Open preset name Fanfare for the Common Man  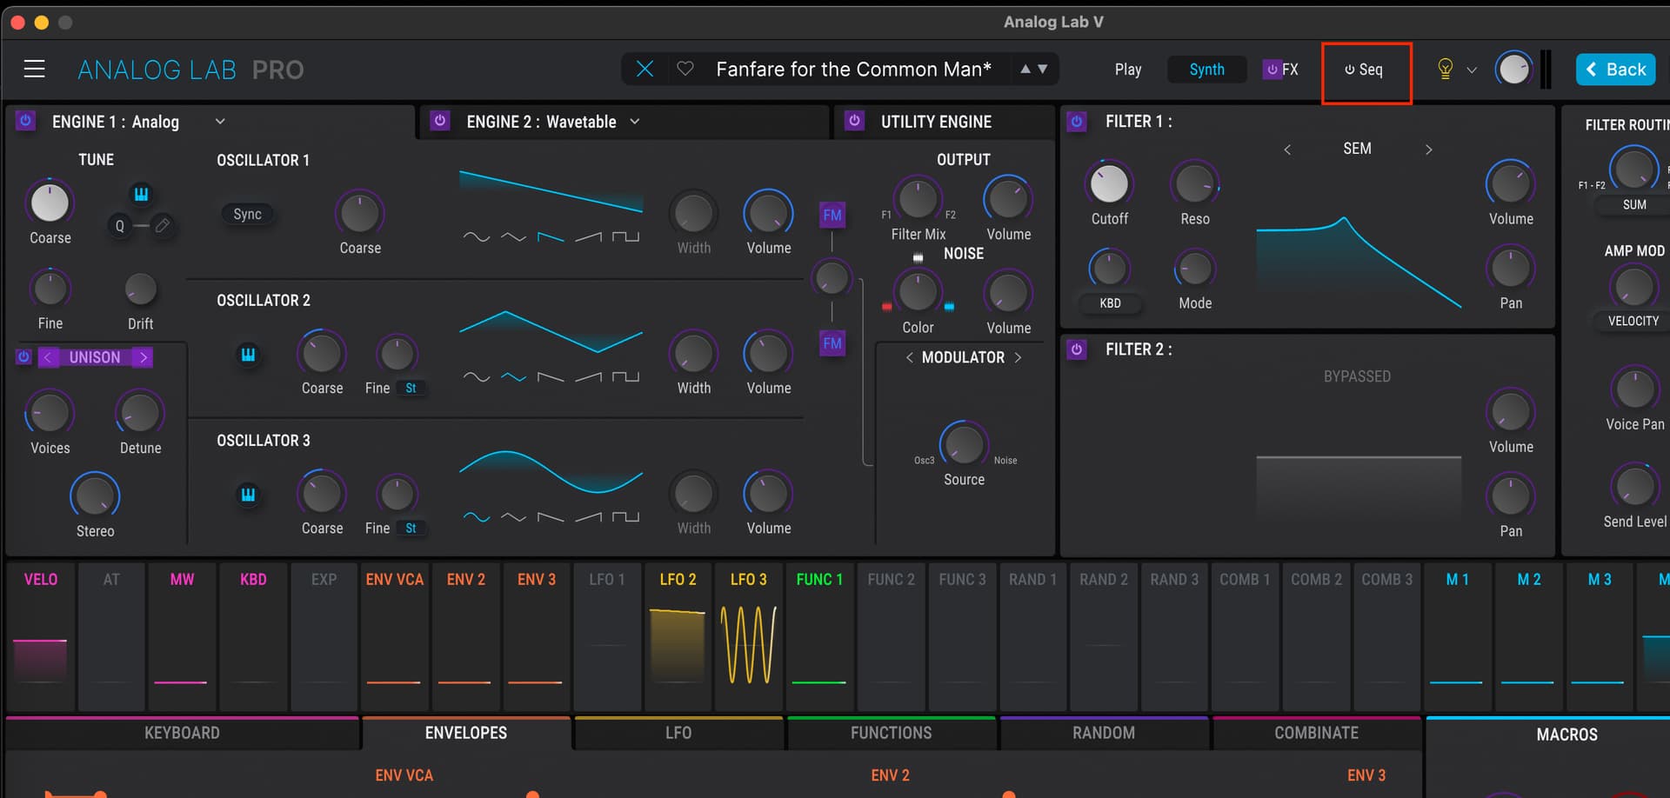853,69
